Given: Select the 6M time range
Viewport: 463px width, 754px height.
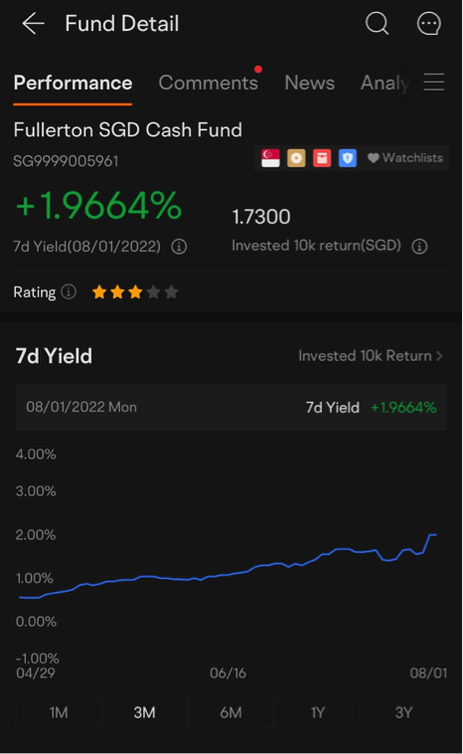Looking at the screenshot, I should tap(231, 712).
